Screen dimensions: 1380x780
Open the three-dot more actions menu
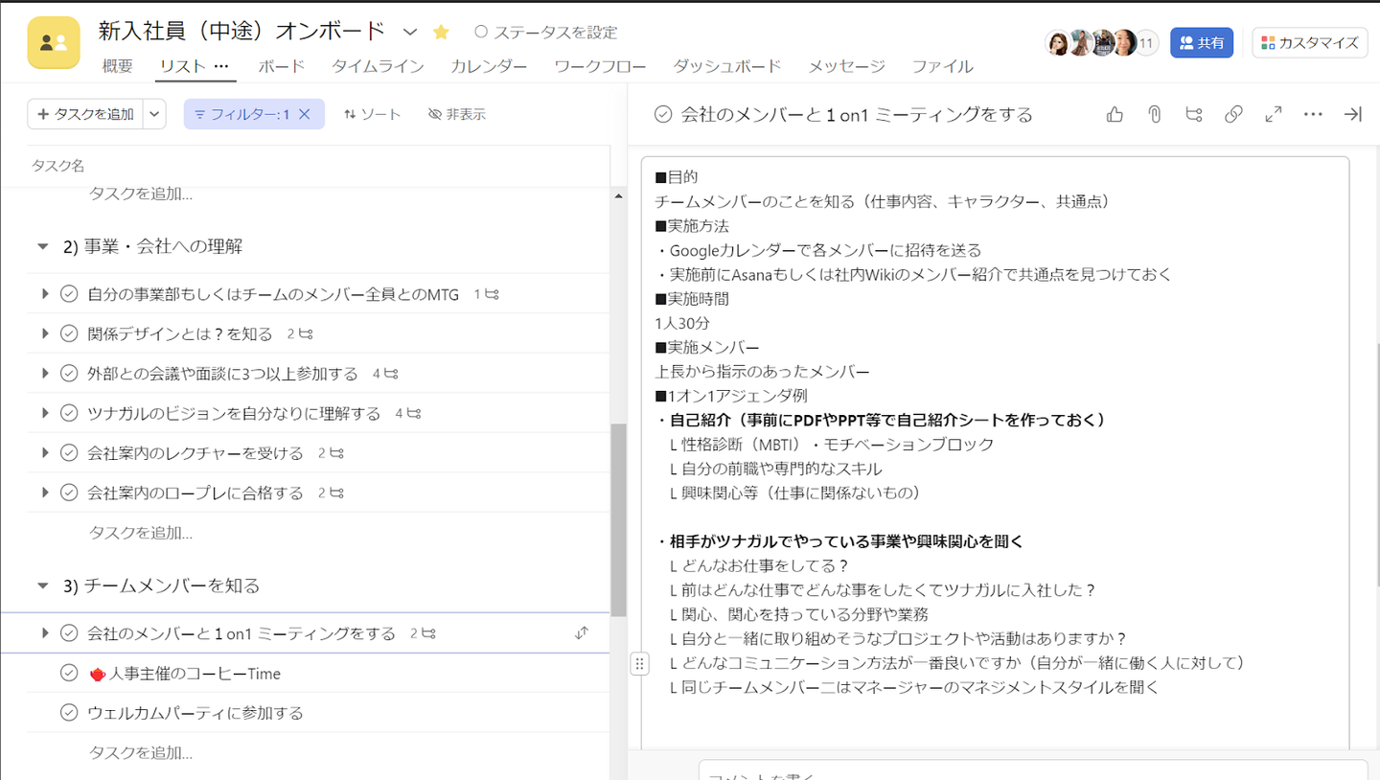click(1313, 114)
